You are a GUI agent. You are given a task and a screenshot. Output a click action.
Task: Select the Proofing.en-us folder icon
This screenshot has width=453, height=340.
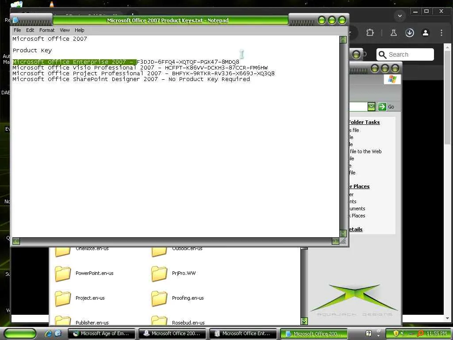(159, 298)
